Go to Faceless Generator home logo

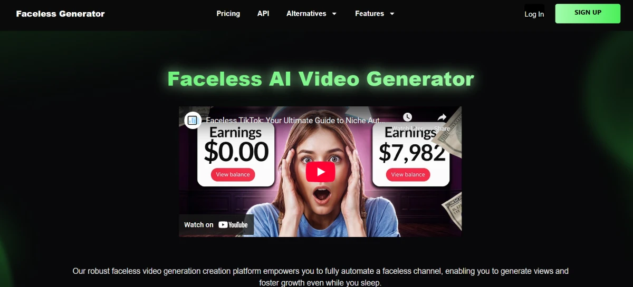(60, 14)
